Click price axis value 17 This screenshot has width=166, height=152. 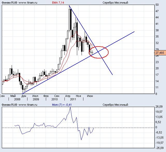point(157,75)
